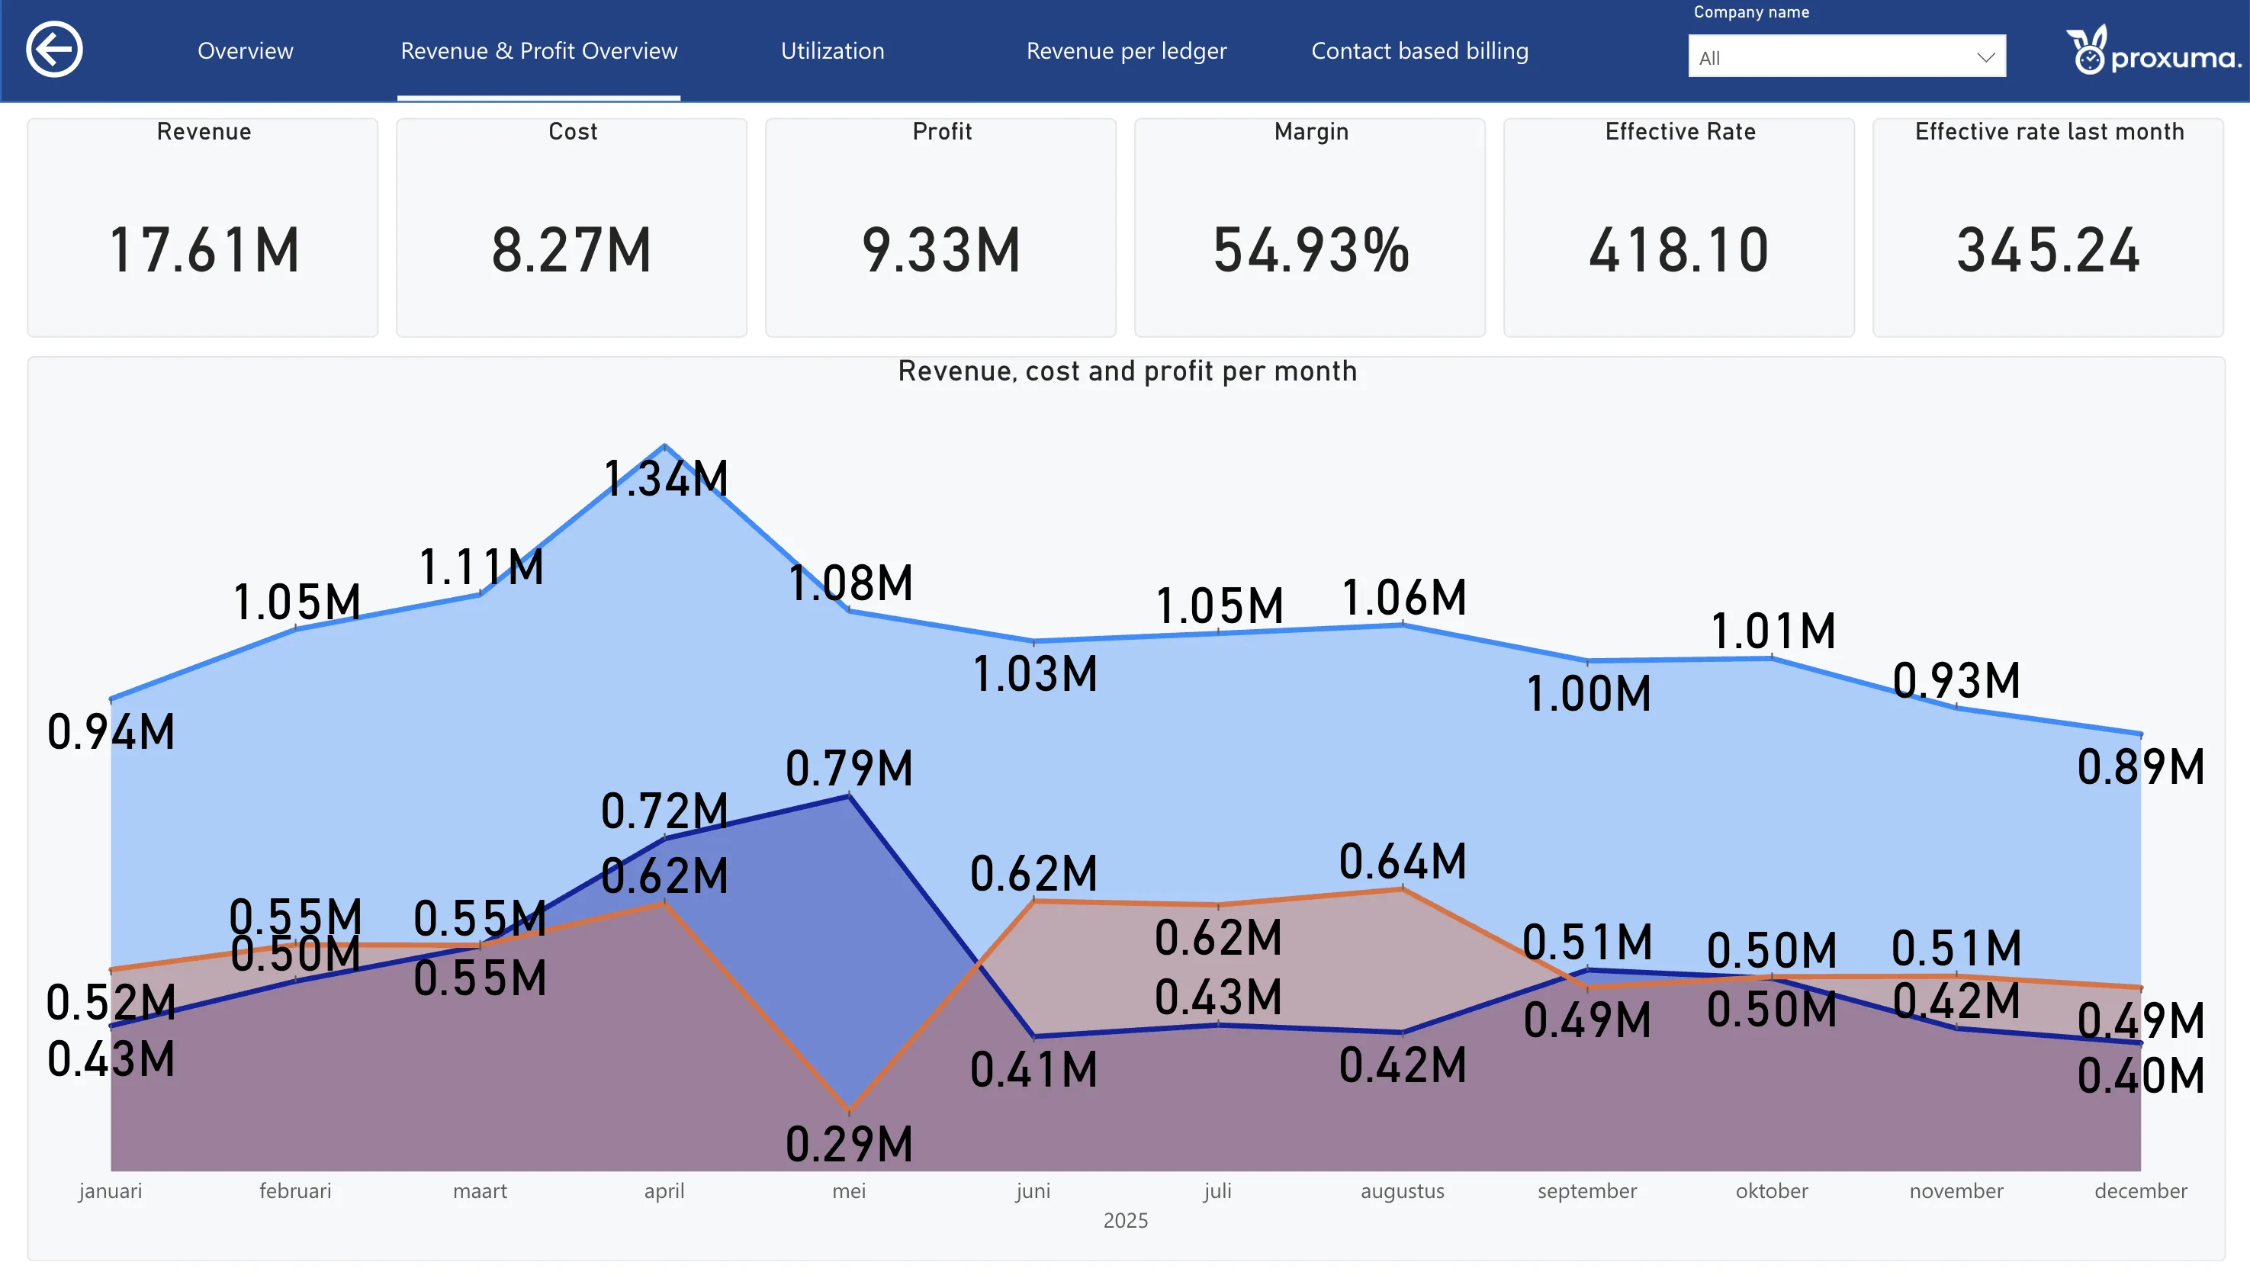Click the april 1.34M revenue peak point
This screenshot has width=2250, height=1275.
[x=665, y=447]
